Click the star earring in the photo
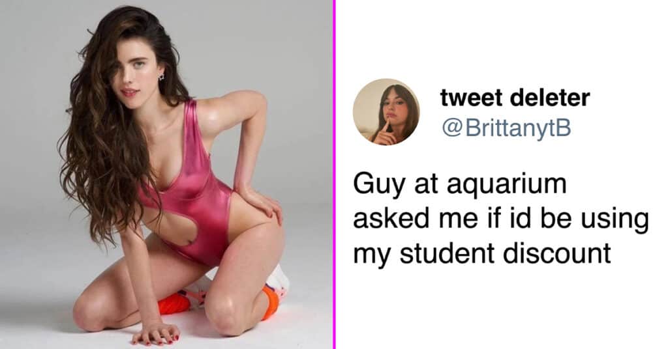This screenshot has height=349, width=668. pos(162,77)
